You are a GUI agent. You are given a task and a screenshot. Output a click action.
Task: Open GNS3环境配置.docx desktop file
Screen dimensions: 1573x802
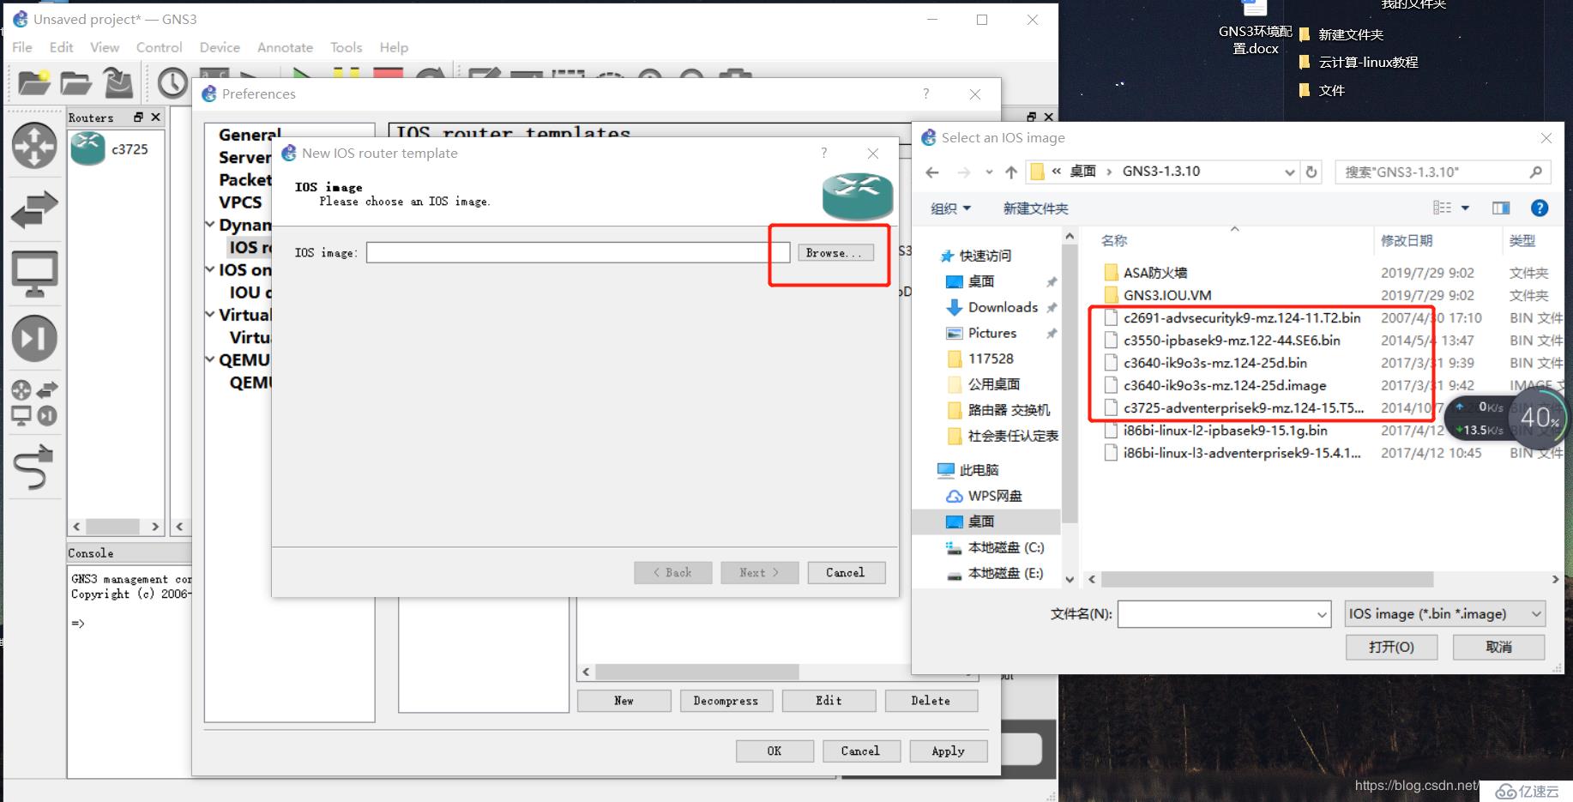point(1255,28)
